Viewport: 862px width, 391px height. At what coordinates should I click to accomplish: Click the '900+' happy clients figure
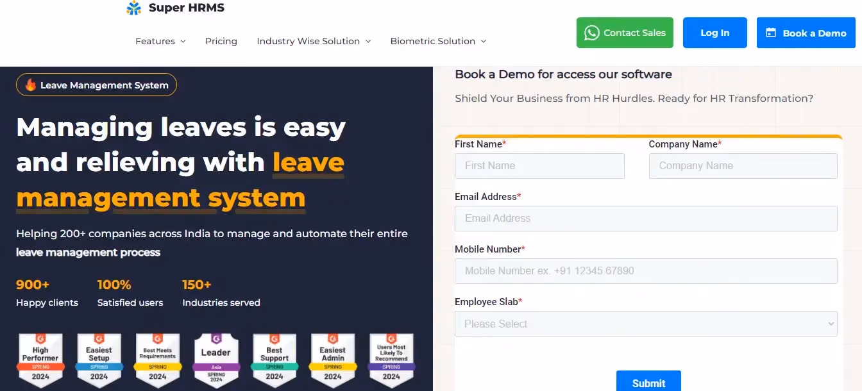click(33, 285)
